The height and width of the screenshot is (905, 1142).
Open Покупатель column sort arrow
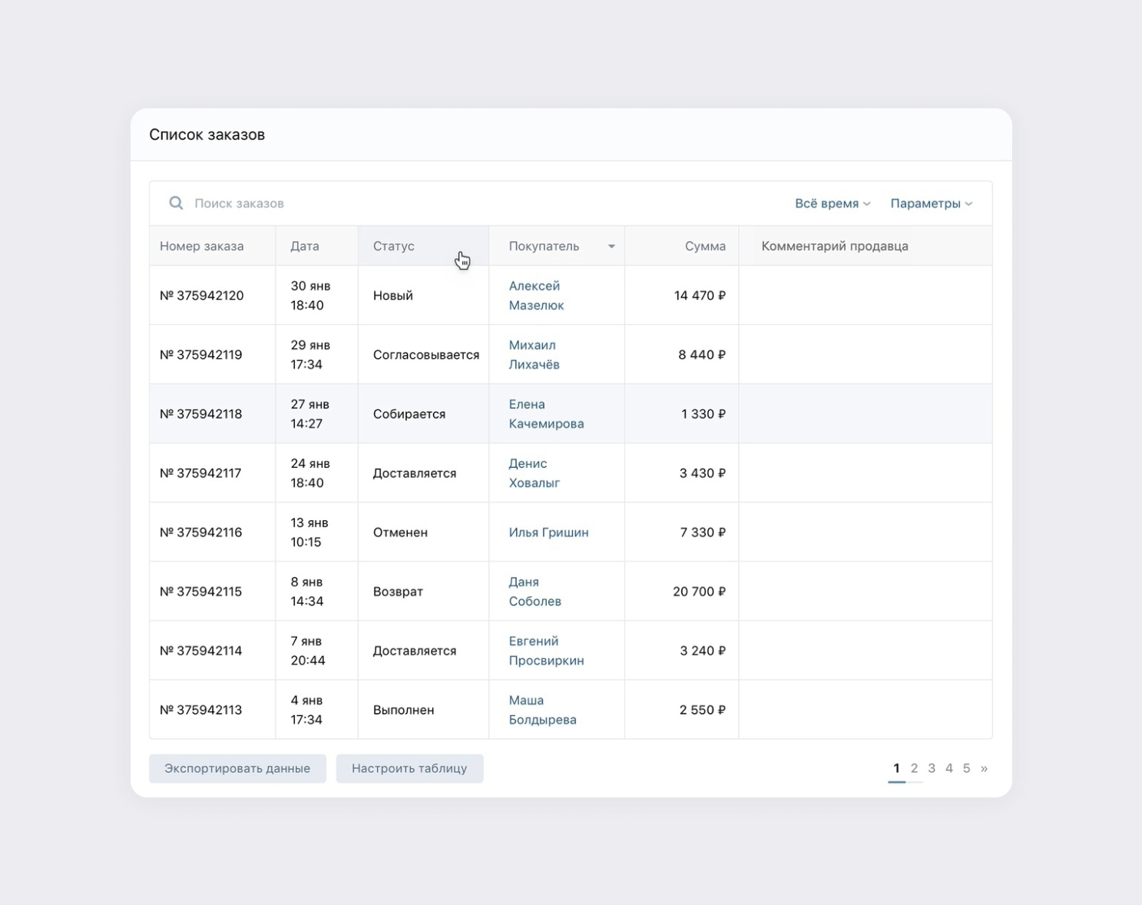click(611, 247)
